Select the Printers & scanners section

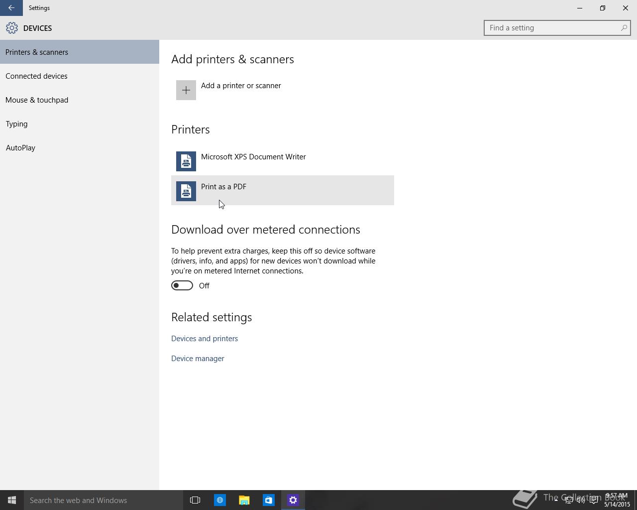point(80,52)
